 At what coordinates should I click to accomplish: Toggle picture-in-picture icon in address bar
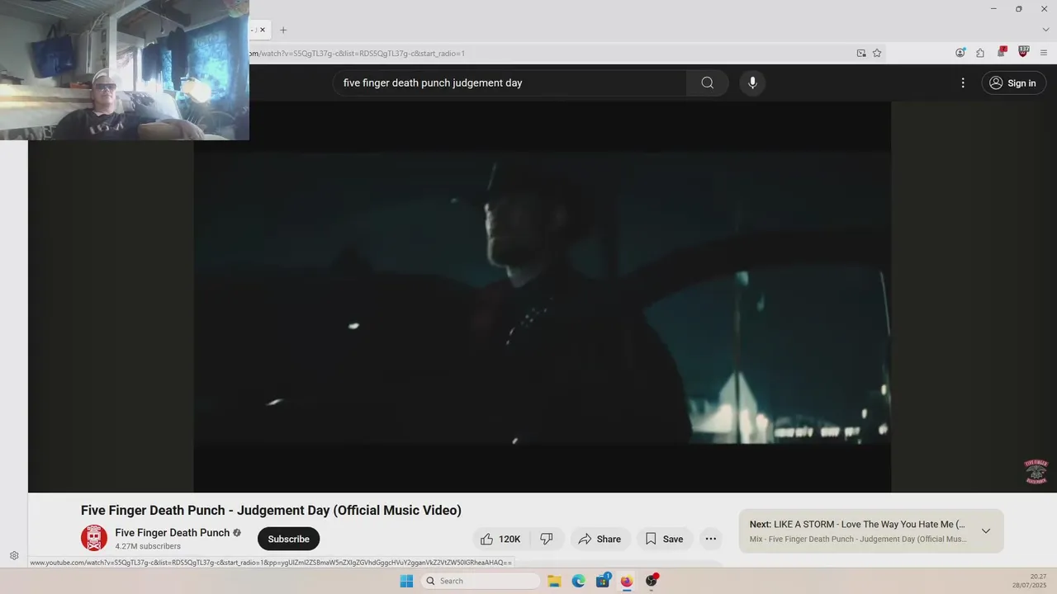pyautogui.click(x=861, y=53)
